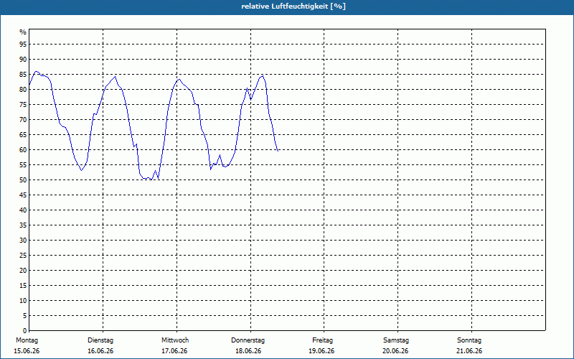Screen dimensions: 574x359
Task: Click the y-axis value '5'
Action: (x=24, y=316)
